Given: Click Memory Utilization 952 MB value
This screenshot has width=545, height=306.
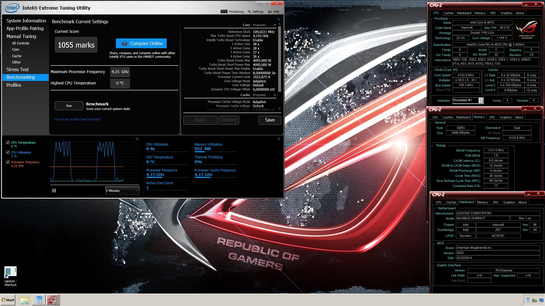Looking at the screenshot, I should click(202, 149).
